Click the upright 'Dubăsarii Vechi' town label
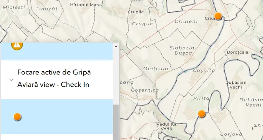The height and width of the screenshot is (140, 263). coord(236,85)
